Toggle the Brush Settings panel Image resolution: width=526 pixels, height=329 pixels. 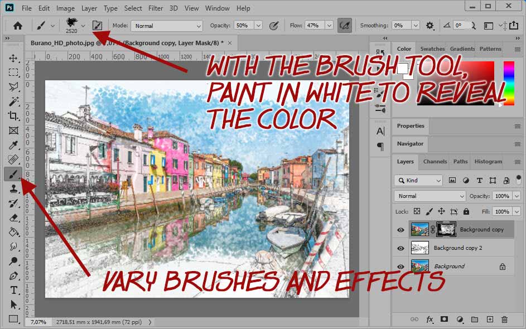click(x=97, y=26)
